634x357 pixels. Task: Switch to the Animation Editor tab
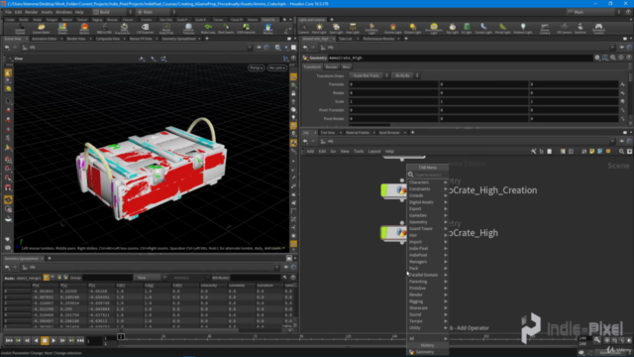44,39
